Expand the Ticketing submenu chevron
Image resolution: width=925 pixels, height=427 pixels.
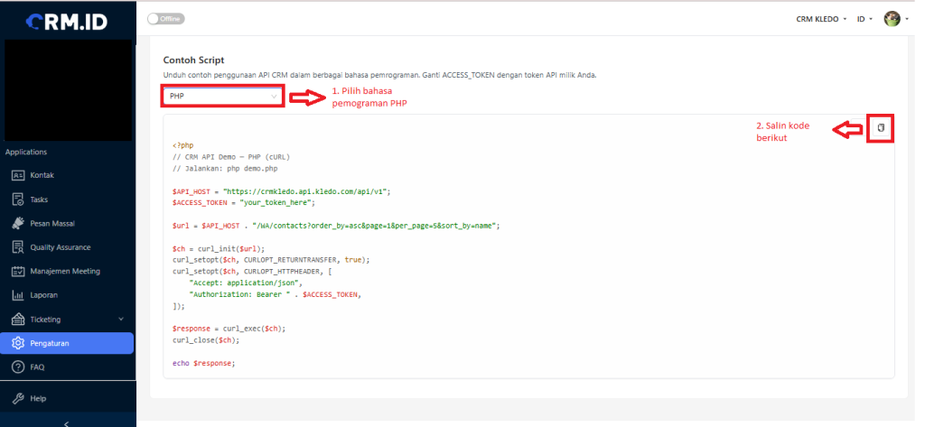point(121,319)
